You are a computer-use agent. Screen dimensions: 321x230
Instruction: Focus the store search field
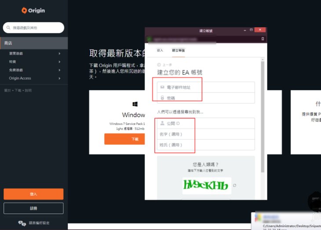[33, 28]
